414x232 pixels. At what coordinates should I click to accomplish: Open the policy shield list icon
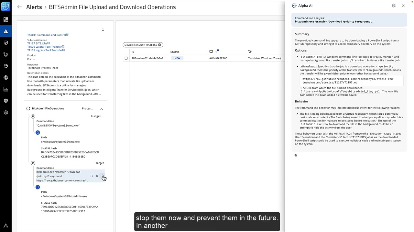6,101
